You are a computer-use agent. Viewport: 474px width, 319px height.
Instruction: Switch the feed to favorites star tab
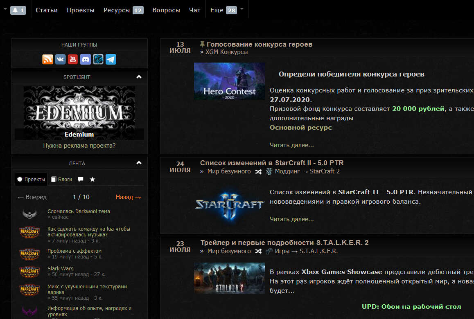coord(93,179)
